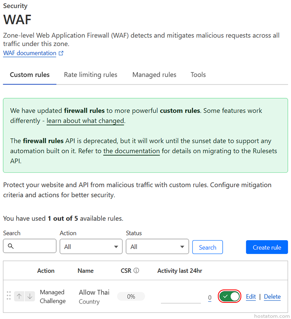Switch to the Managed rules tab

pyautogui.click(x=154, y=75)
